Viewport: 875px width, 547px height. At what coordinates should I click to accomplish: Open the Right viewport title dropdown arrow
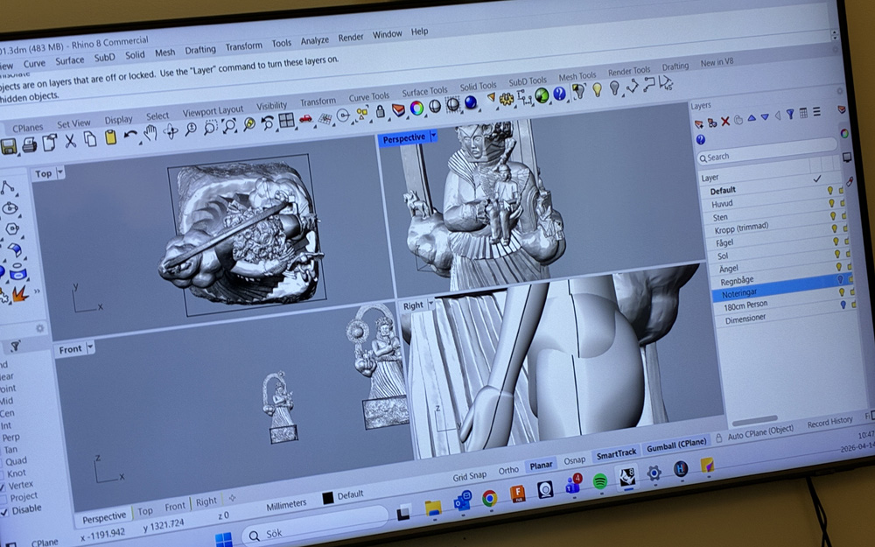tap(430, 305)
